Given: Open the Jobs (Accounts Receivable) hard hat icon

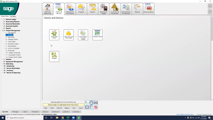Looking at the screenshot, I should [68, 35].
